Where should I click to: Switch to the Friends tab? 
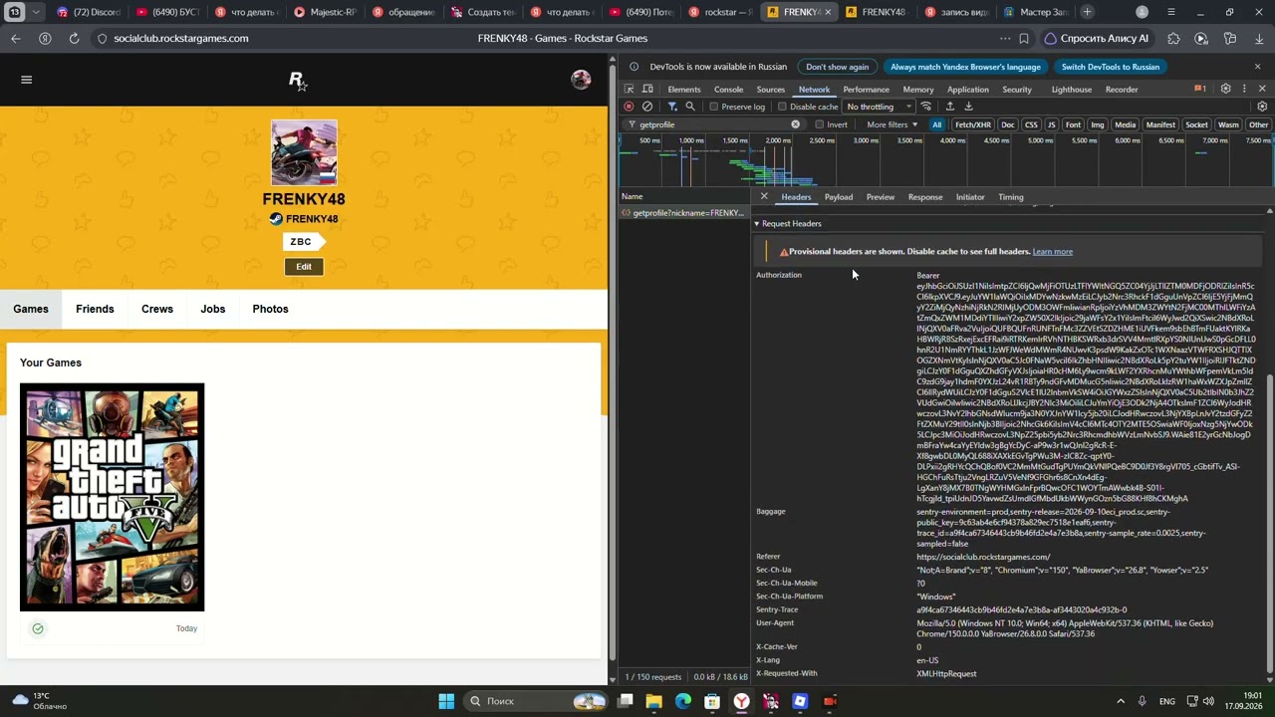click(x=95, y=309)
